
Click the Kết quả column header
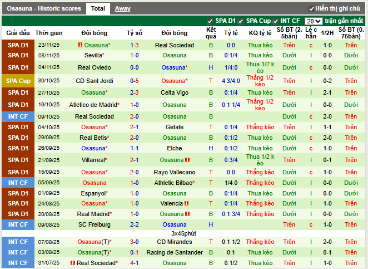tap(211, 33)
